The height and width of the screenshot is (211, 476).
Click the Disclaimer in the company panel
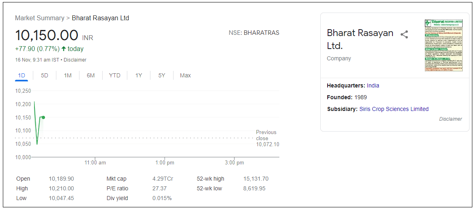pyautogui.click(x=450, y=119)
